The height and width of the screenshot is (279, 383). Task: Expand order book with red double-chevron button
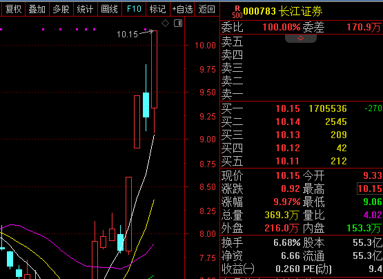coord(301,38)
